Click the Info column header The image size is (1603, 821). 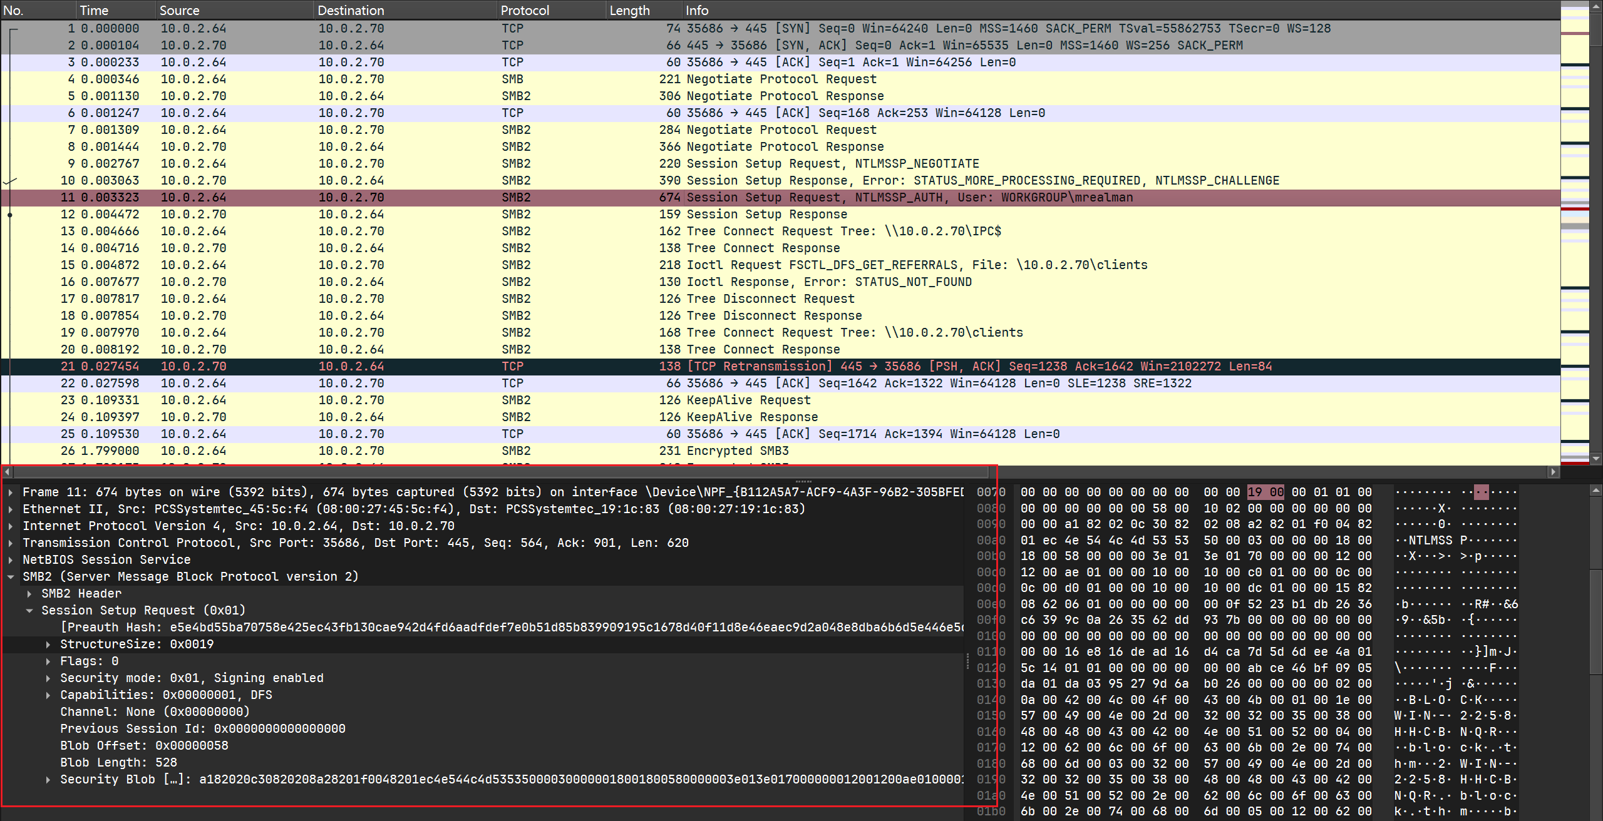click(697, 10)
